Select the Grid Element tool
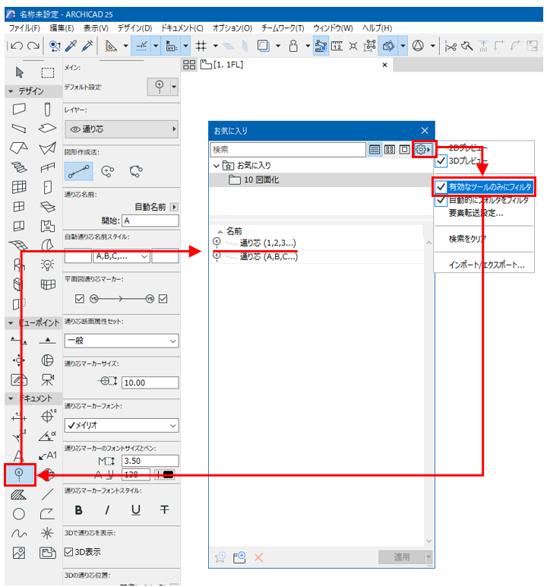 coord(19,474)
